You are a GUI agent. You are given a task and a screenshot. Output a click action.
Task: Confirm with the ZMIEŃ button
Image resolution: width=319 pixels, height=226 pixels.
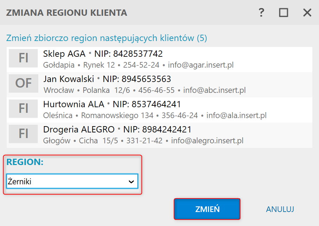(207, 209)
